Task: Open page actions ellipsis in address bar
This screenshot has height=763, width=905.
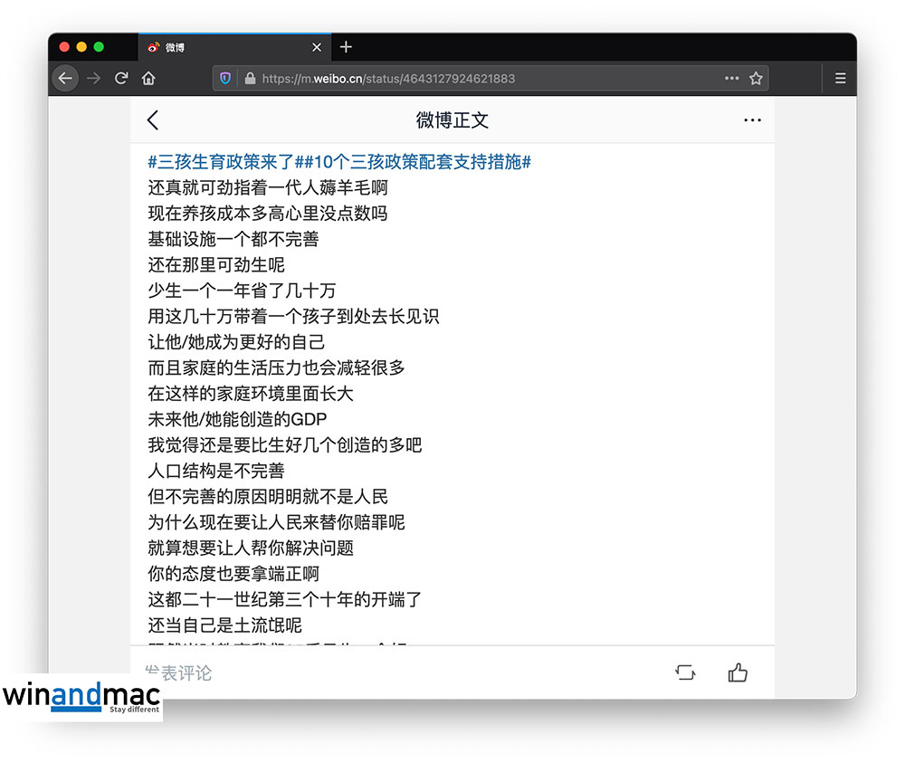Action: click(x=731, y=79)
